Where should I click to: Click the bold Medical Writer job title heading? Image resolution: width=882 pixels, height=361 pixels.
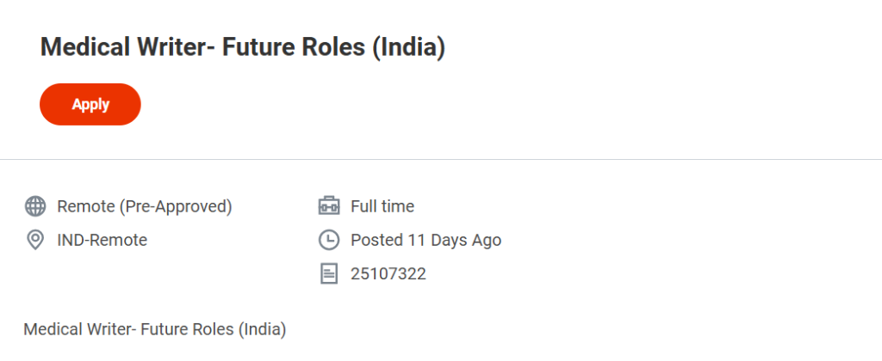click(x=242, y=48)
